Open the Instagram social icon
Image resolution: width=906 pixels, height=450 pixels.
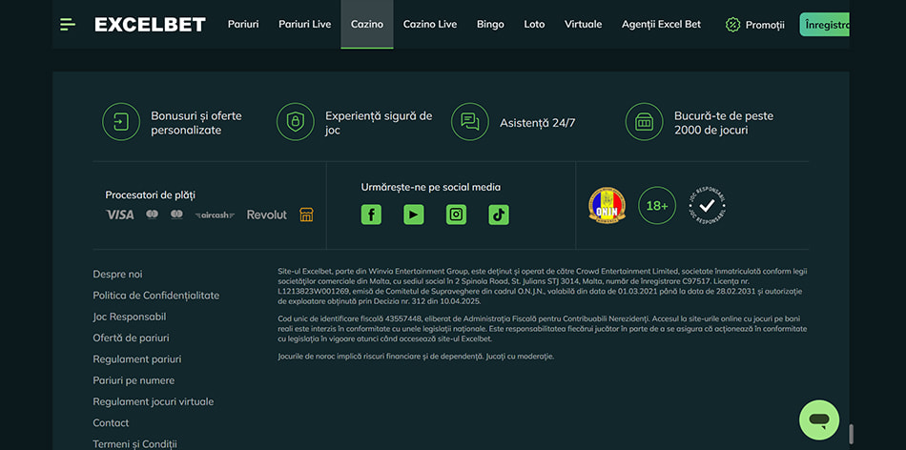[x=457, y=215]
